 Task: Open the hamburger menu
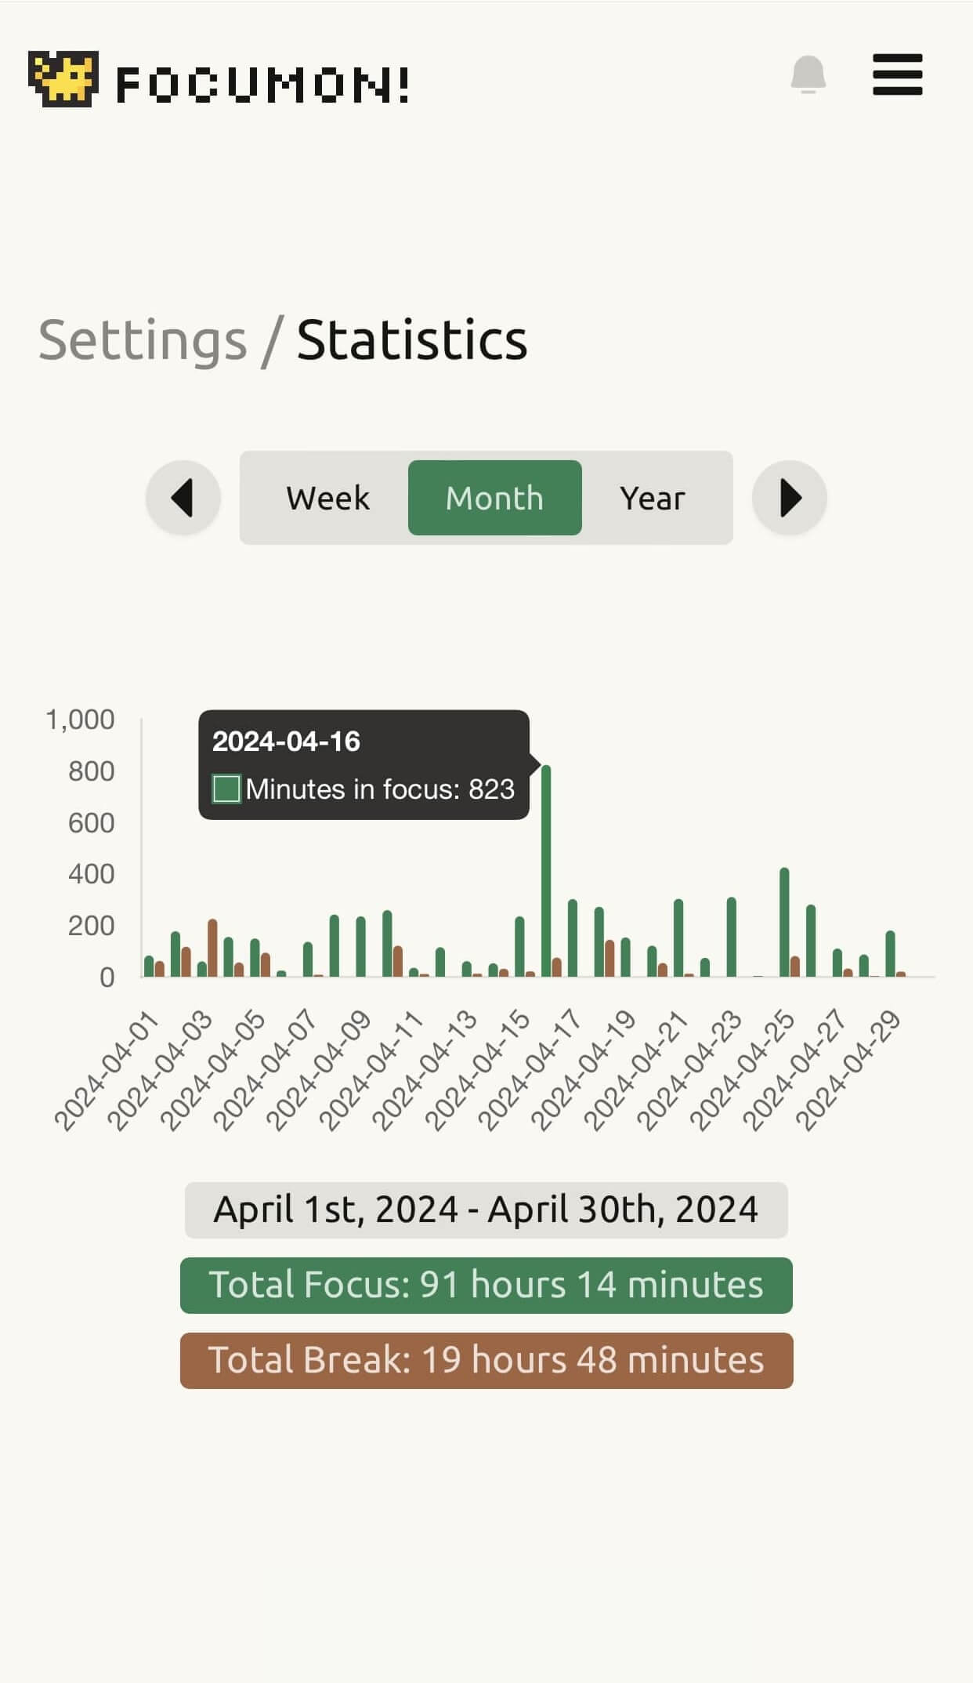[x=897, y=75]
